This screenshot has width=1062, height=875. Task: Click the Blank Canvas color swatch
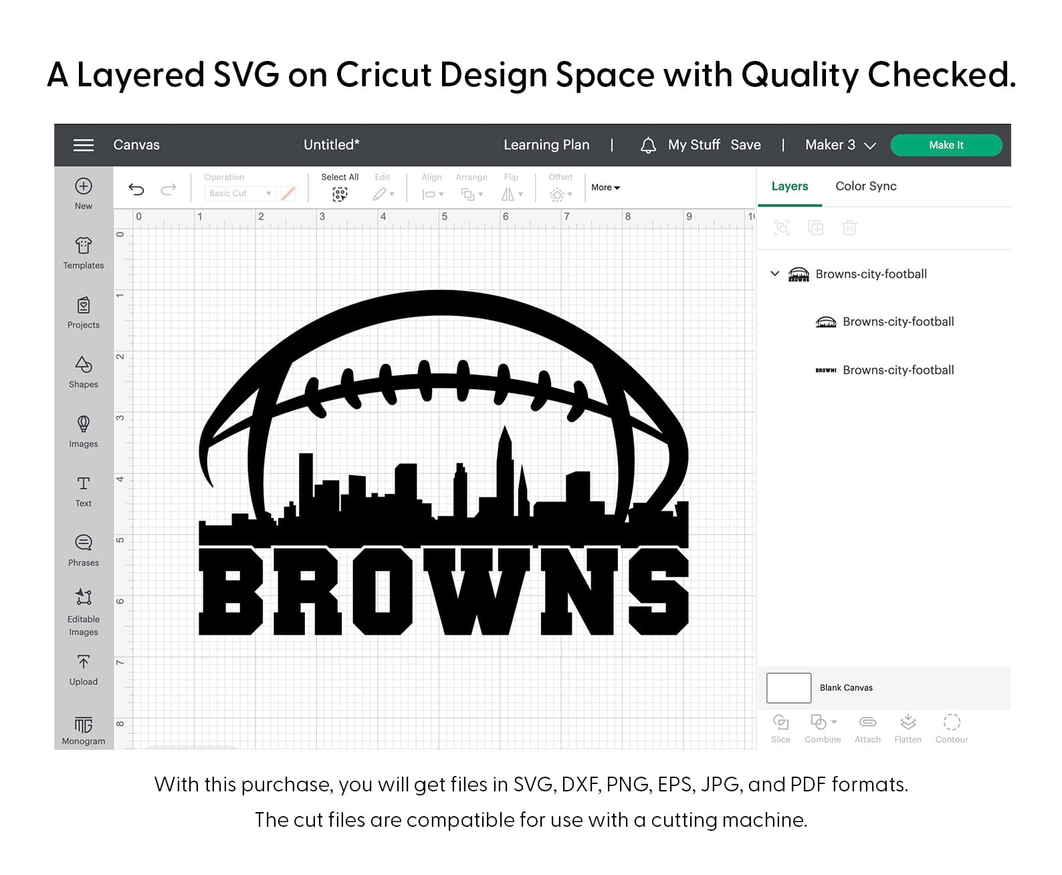point(788,688)
